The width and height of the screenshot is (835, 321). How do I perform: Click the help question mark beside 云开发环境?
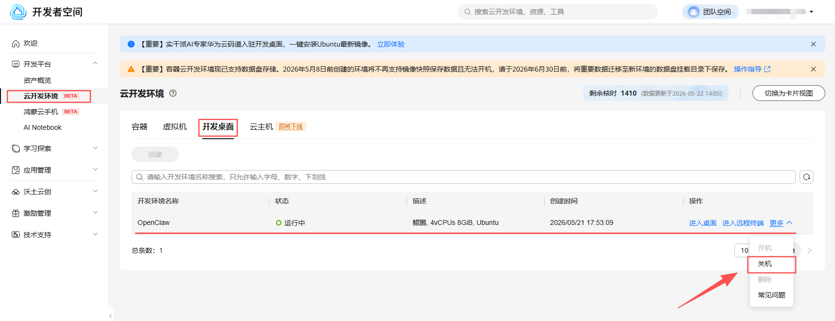pyautogui.click(x=173, y=93)
